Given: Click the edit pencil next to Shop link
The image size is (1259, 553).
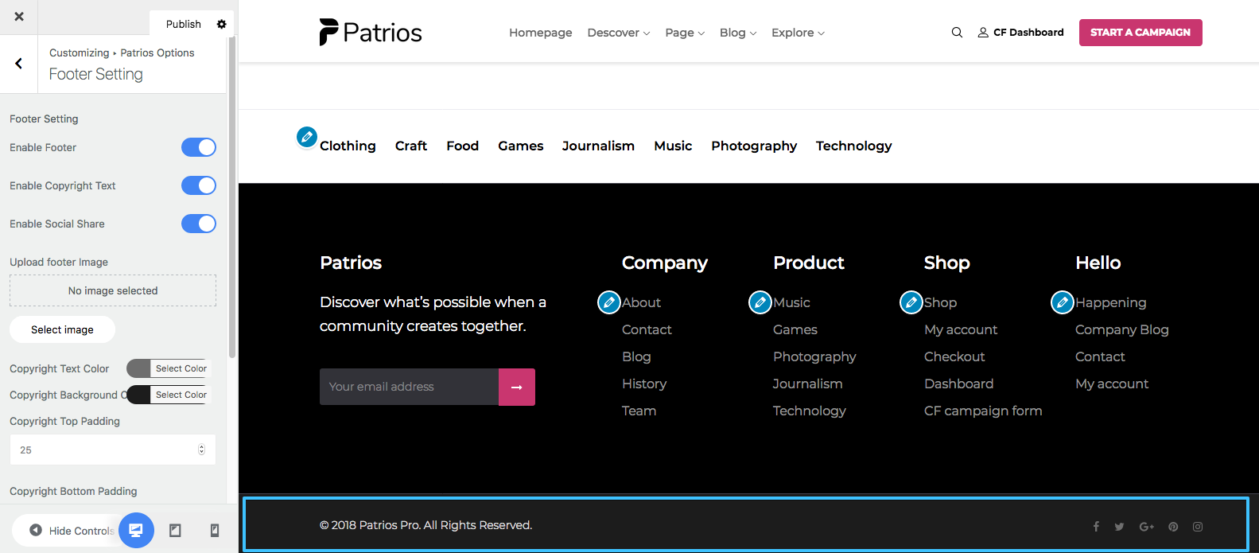Looking at the screenshot, I should tap(911, 302).
